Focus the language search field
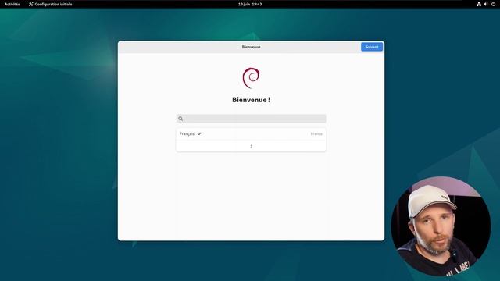 tap(252, 119)
